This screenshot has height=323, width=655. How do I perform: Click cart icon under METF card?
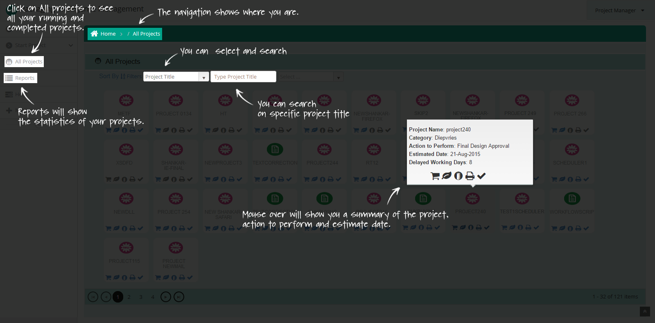point(108,130)
